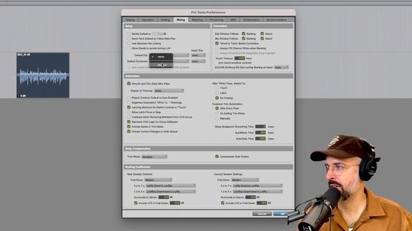This screenshot has height=231, width=412.
Task: Toggle Standard VCA Logic for Group Attributes
Action: pyautogui.click(x=129, y=122)
